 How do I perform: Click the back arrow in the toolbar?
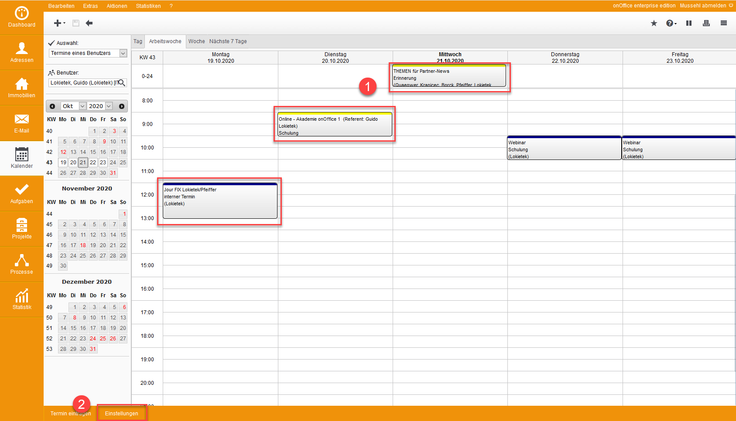click(x=89, y=23)
